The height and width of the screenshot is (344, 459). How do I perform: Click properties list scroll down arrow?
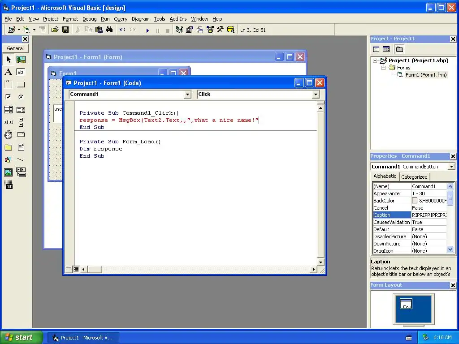pos(450,249)
